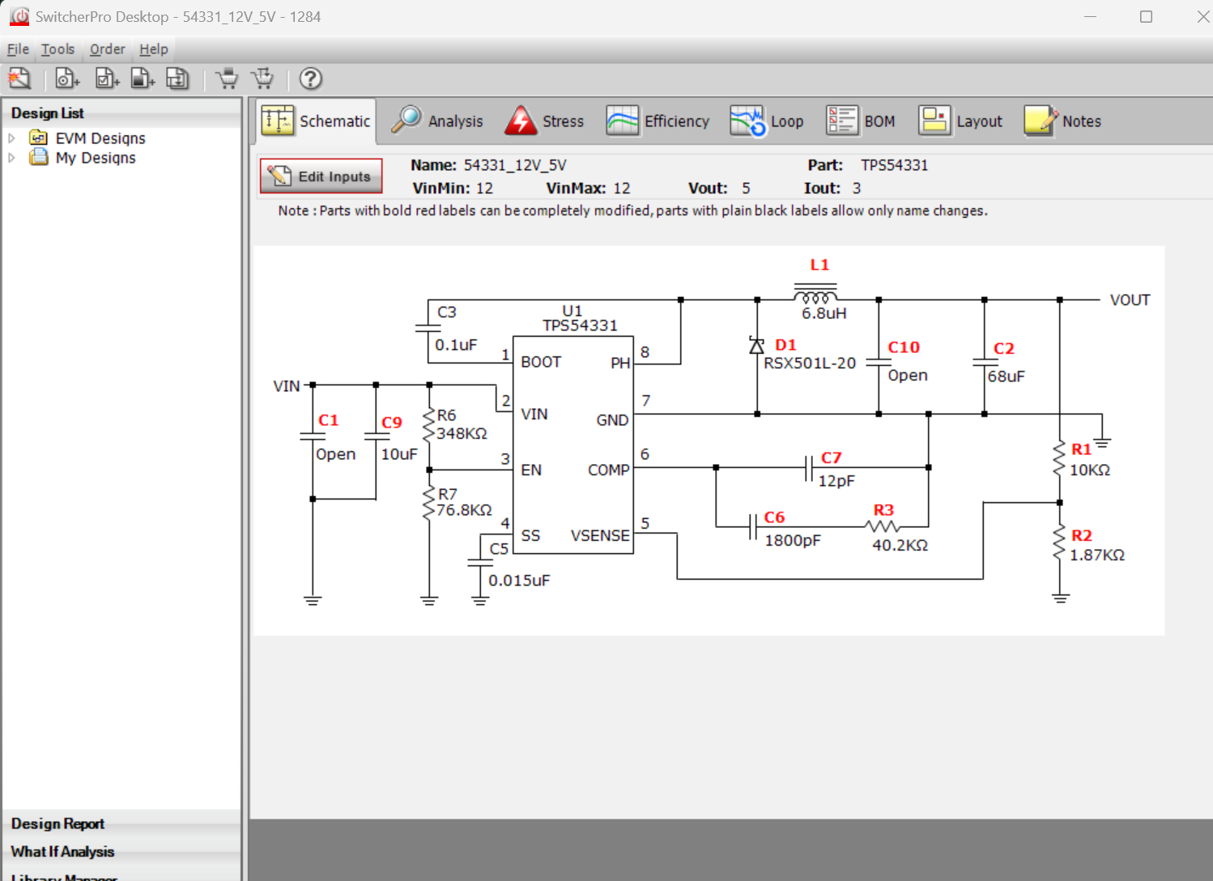Open the Library Manager panel
This screenshot has height=881, width=1213.
(121, 875)
